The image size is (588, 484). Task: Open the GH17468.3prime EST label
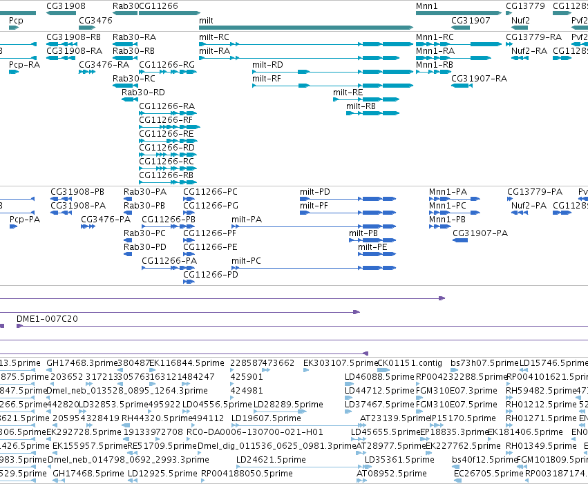click(x=82, y=363)
